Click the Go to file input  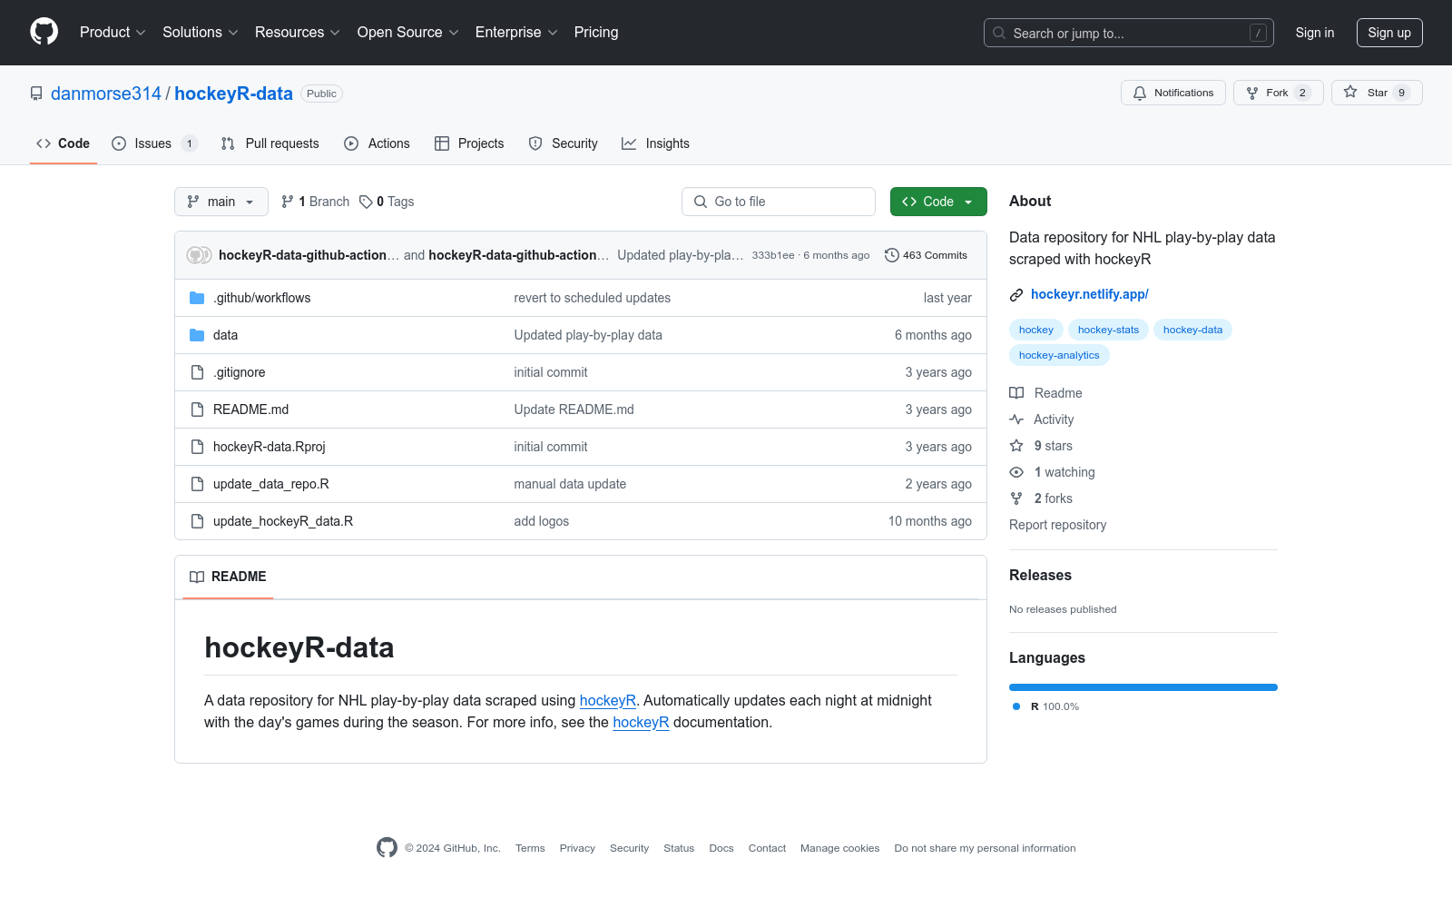tap(779, 202)
